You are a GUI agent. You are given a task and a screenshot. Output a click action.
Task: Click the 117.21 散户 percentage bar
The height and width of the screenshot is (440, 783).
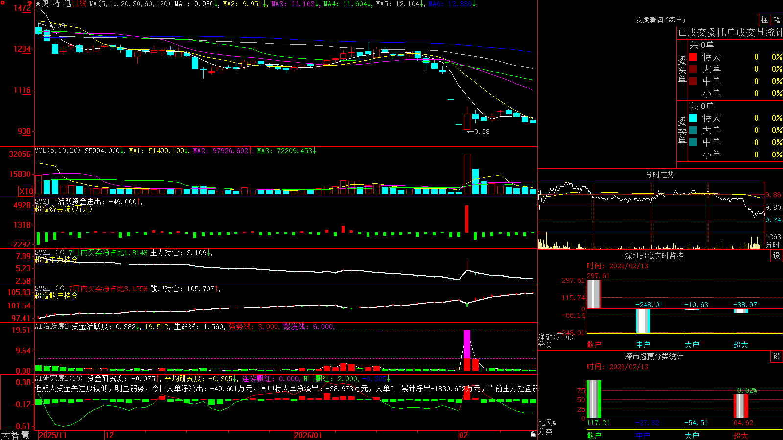pyautogui.click(x=594, y=399)
